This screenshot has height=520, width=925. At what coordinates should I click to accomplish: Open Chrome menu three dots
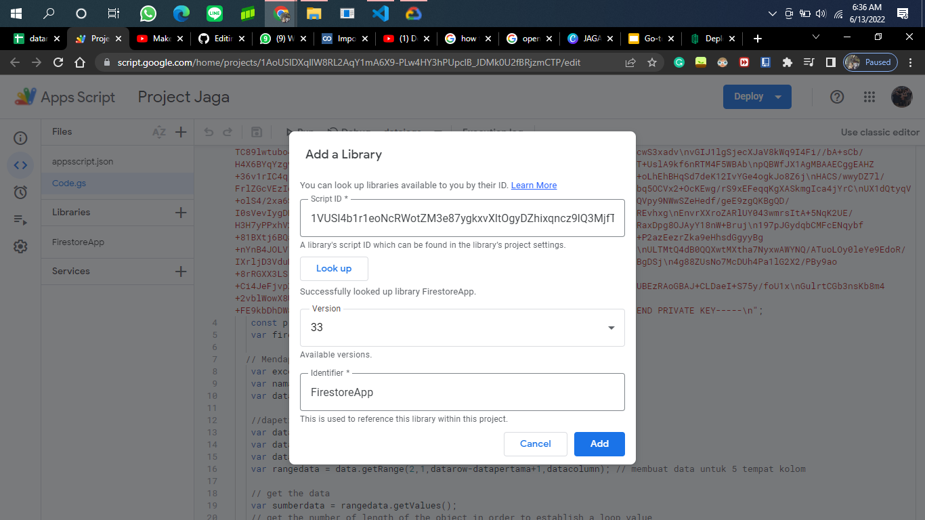(911, 62)
